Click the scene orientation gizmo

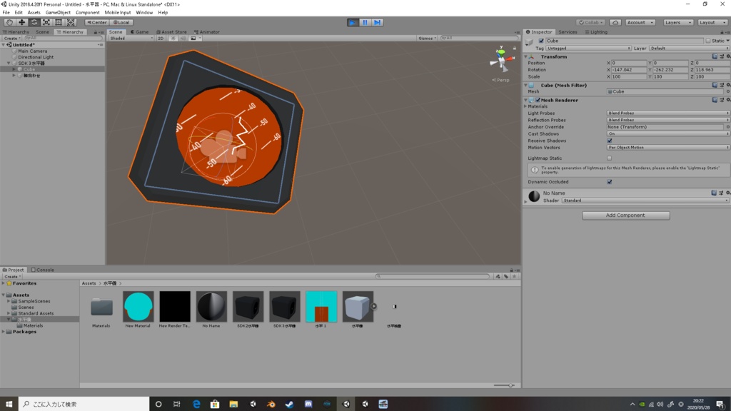(502, 59)
